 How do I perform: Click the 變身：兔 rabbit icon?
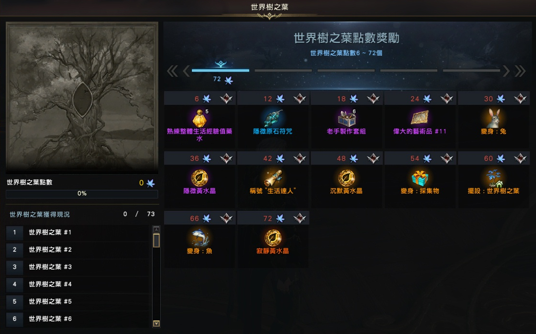[494, 118]
